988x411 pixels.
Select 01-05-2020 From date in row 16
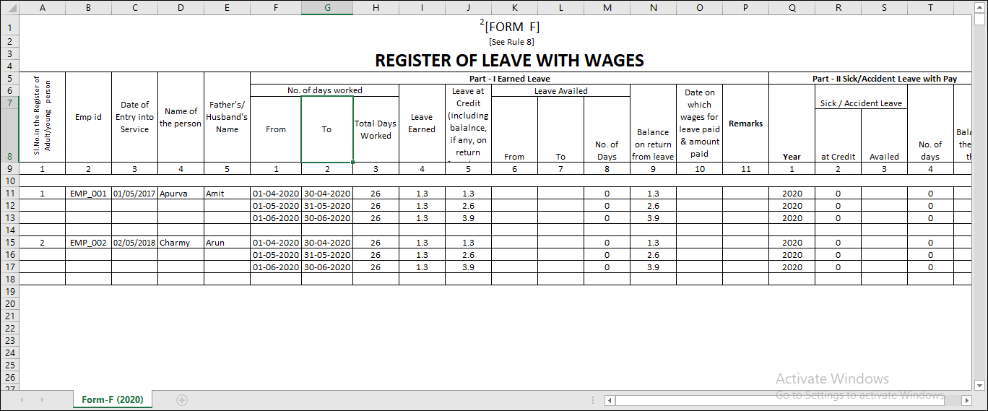(276, 255)
